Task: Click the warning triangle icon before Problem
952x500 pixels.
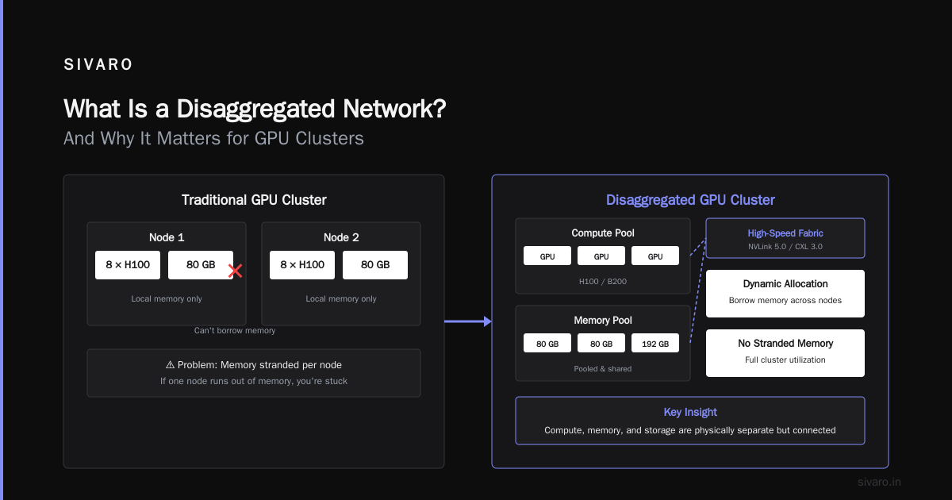Action: coord(171,365)
